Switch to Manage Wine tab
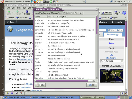This screenshot has width=132, height=99. tap(57, 13)
